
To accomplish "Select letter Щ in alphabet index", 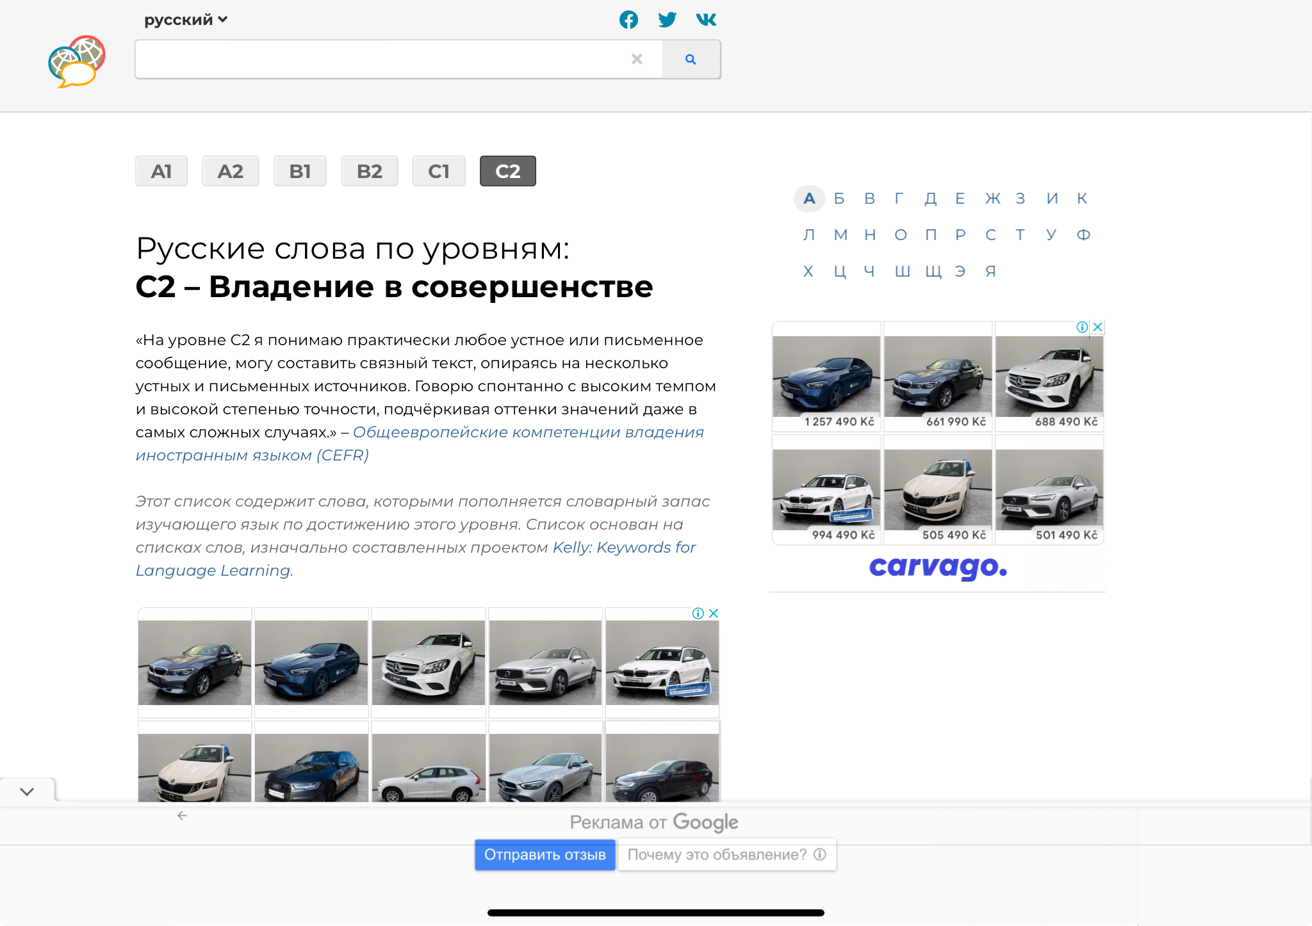I will click(933, 272).
